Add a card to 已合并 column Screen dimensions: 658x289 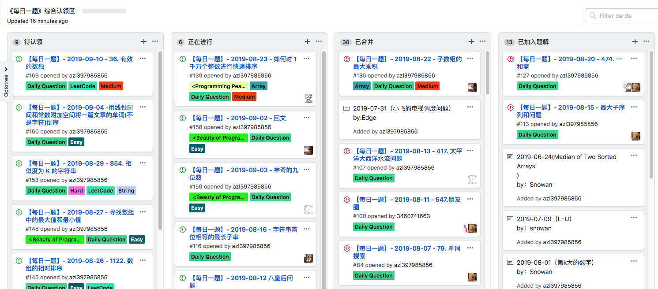coord(471,41)
